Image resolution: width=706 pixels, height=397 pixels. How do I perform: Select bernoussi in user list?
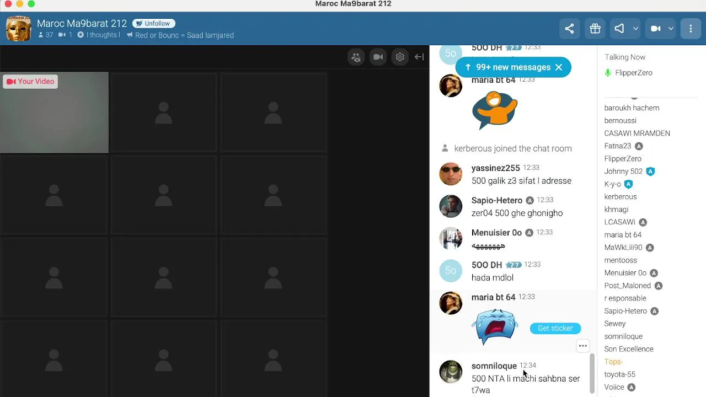620,121
